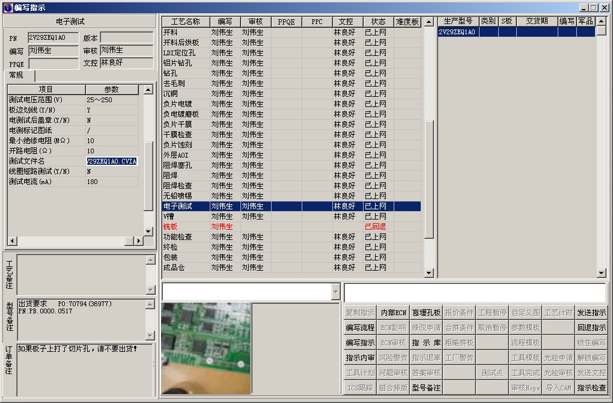
Task: Click the up arrow of the 生产型号 list scrollbar
Action: point(601,21)
